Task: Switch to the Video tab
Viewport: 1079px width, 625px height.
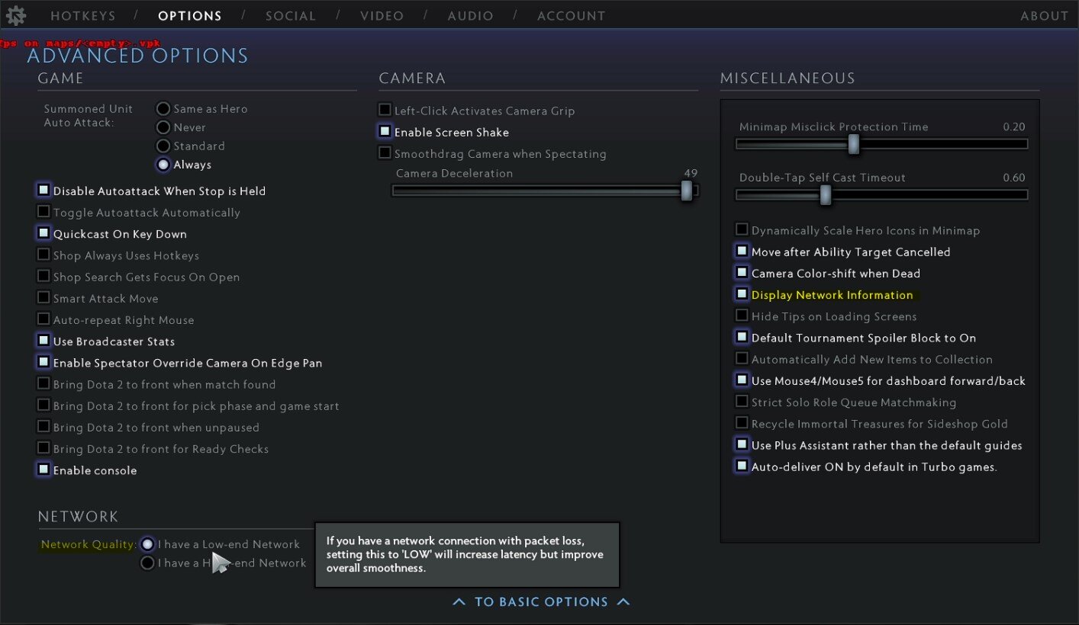Action: click(x=382, y=16)
